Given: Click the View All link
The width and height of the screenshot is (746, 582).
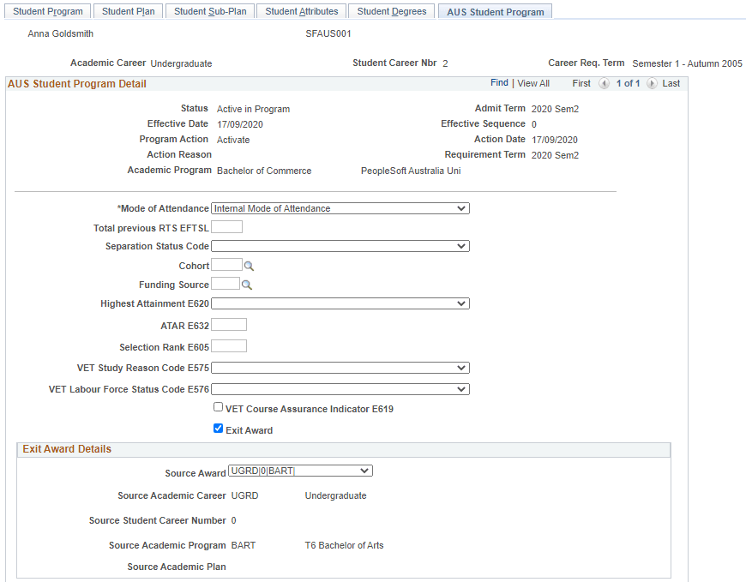Looking at the screenshot, I should 533,83.
